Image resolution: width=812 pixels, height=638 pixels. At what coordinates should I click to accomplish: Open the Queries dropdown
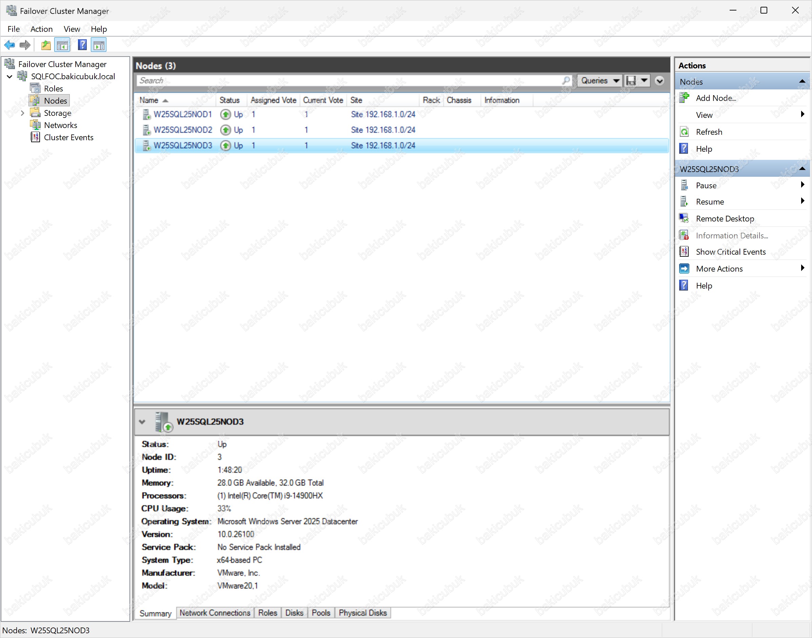coord(599,81)
